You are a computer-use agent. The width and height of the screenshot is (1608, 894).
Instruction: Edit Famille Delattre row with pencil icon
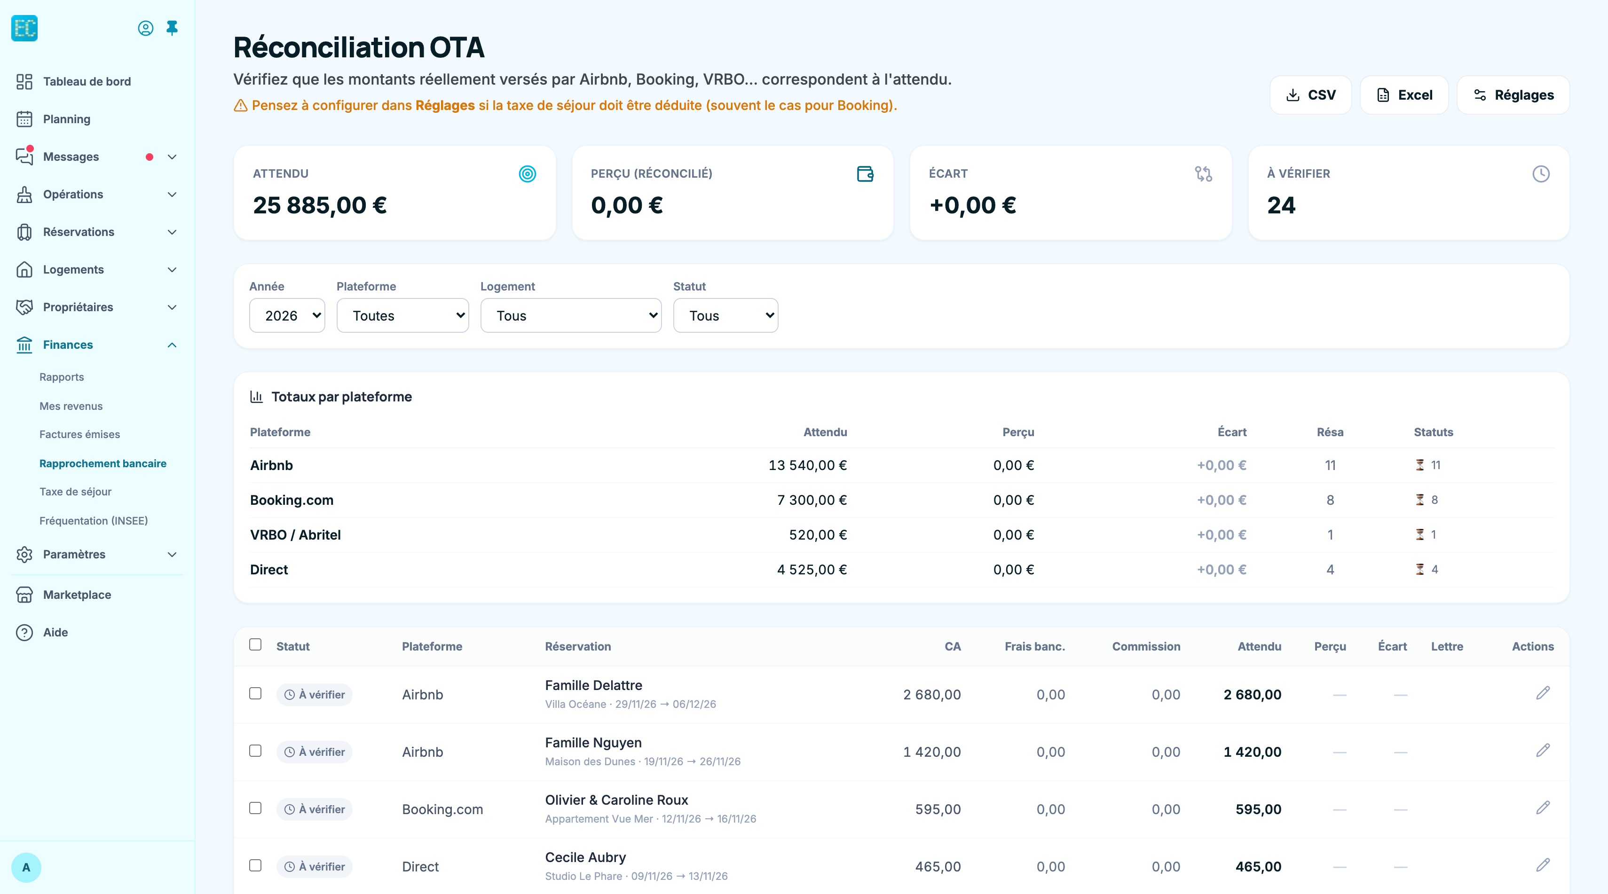(x=1543, y=693)
